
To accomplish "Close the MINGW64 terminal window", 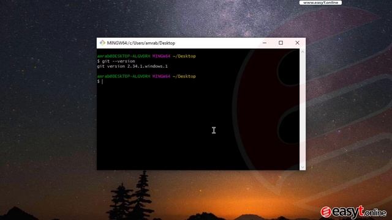I will pos(297,43).
